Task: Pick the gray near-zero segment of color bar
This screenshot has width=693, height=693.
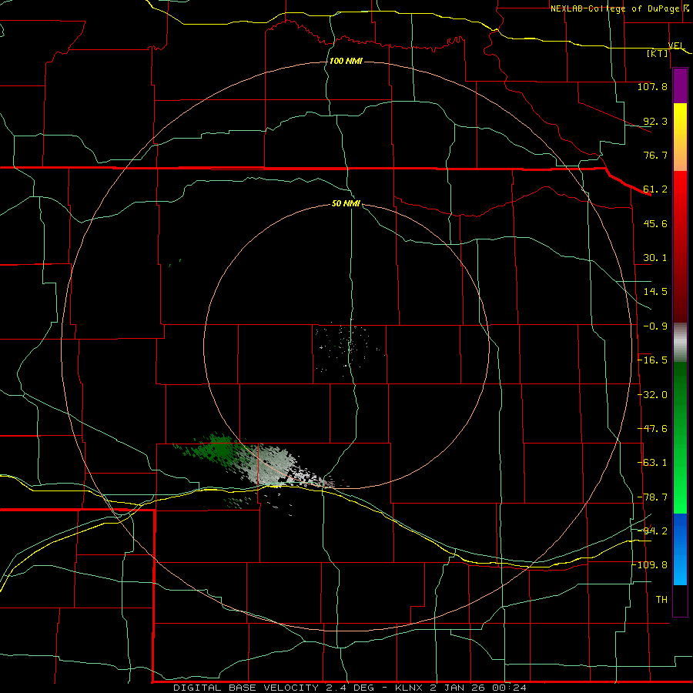Action: click(x=680, y=341)
